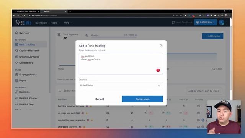Click the on-page seo audit tool keyword
Screen dimensions: 245x138
click(69, 113)
